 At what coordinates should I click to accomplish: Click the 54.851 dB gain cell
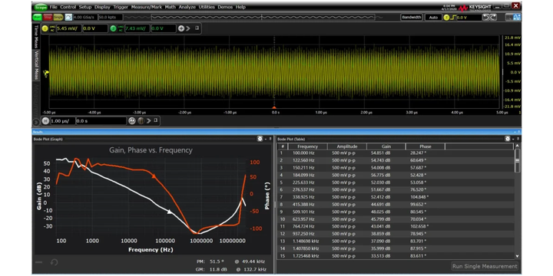[x=380, y=153]
